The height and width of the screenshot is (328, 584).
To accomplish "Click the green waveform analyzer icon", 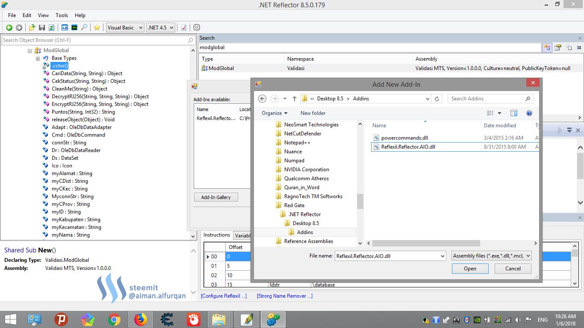I will click(x=74, y=27).
